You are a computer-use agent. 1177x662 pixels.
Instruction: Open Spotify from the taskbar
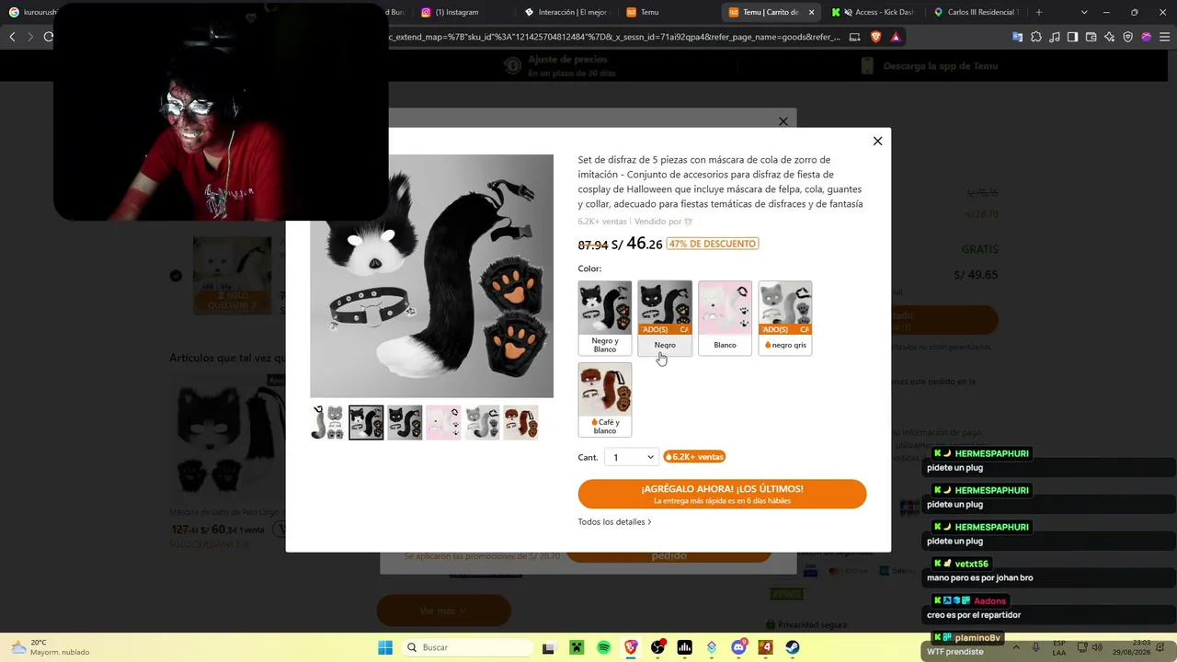(603, 647)
